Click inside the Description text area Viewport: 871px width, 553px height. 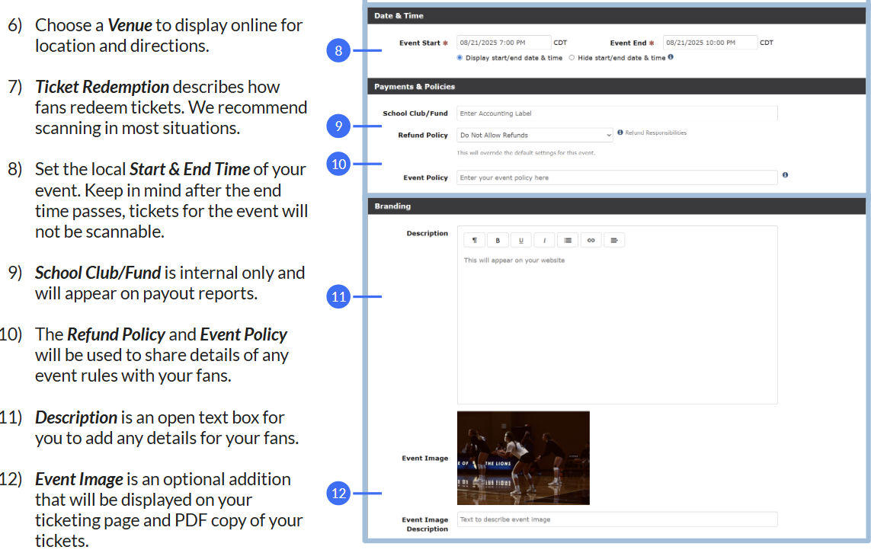tap(616, 328)
